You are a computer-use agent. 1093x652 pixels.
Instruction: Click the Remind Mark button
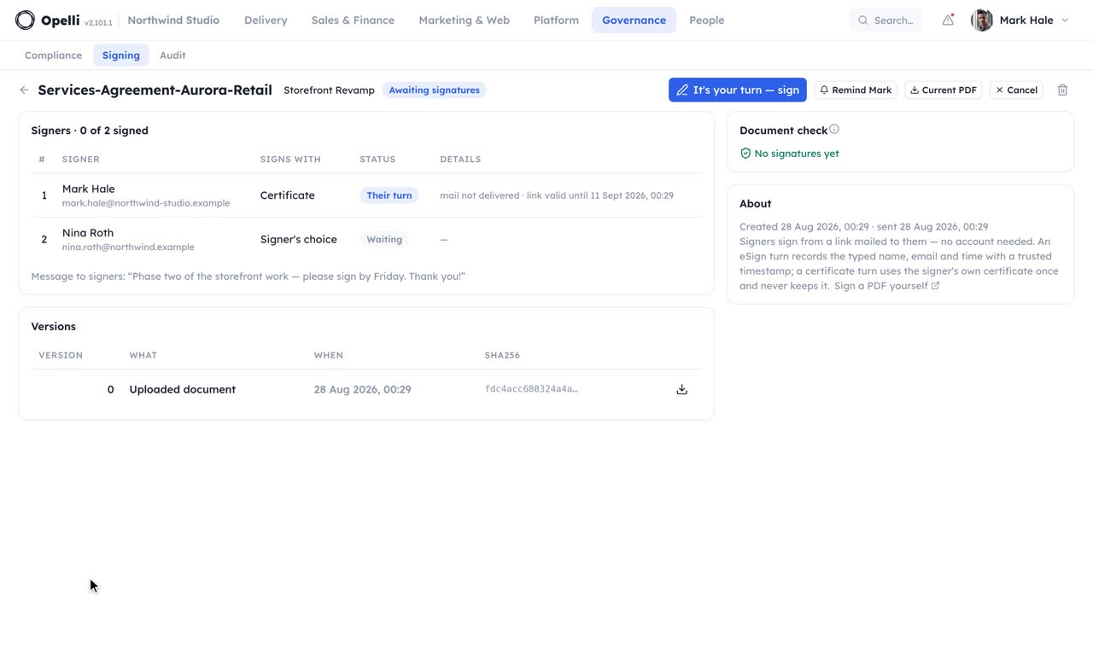(x=856, y=90)
